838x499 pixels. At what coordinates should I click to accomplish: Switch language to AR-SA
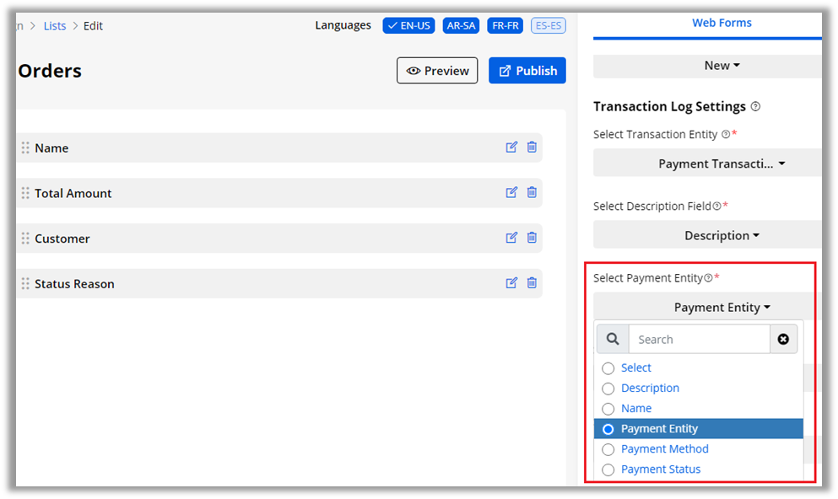(x=461, y=25)
